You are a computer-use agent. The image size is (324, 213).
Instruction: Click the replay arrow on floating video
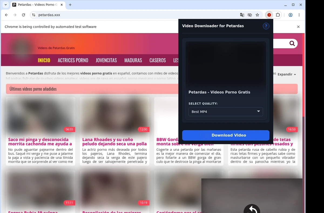pyautogui.click(x=252, y=209)
